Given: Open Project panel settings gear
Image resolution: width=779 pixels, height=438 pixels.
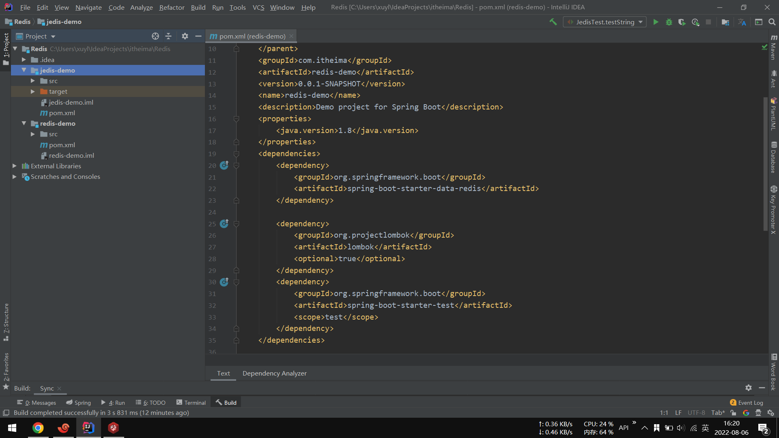Looking at the screenshot, I should 185,36.
